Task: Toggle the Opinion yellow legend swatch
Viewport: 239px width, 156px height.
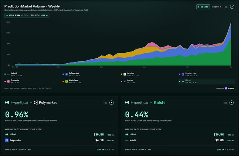Action: pos(122,74)
